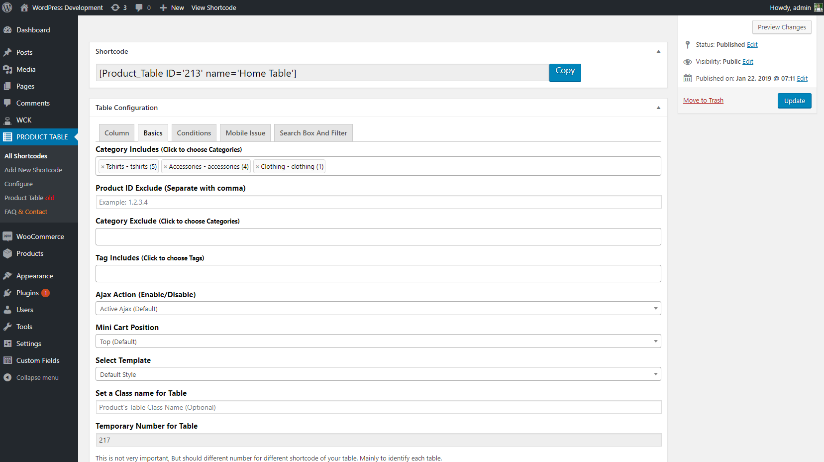Click the visibility eye icon
This screenshot has width=824, height=462.
688,62
